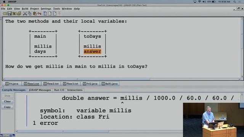The height and width of the screenshot is (137, 244).
Task: Click the Generate CSD document icon
Action: tap(45, 14)
